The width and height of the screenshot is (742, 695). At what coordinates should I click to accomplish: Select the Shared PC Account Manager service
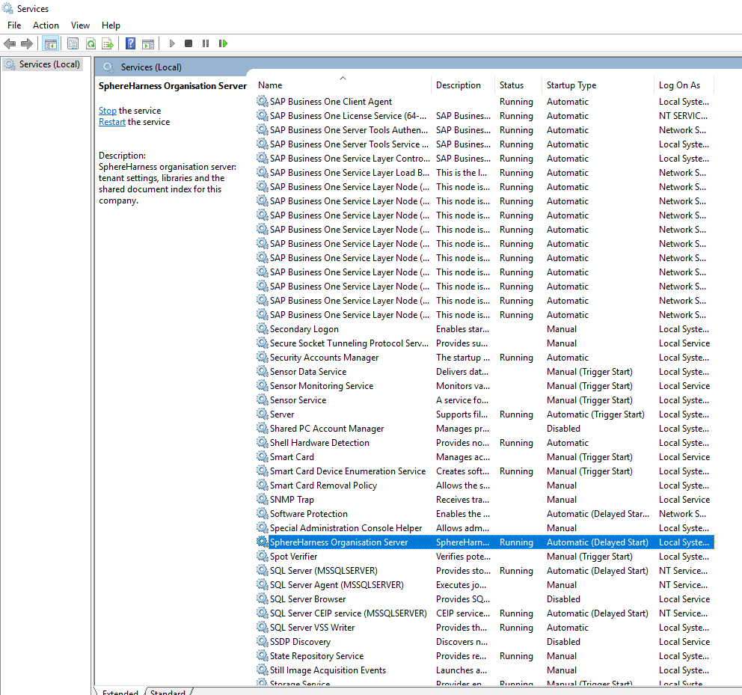click(485, 429)
